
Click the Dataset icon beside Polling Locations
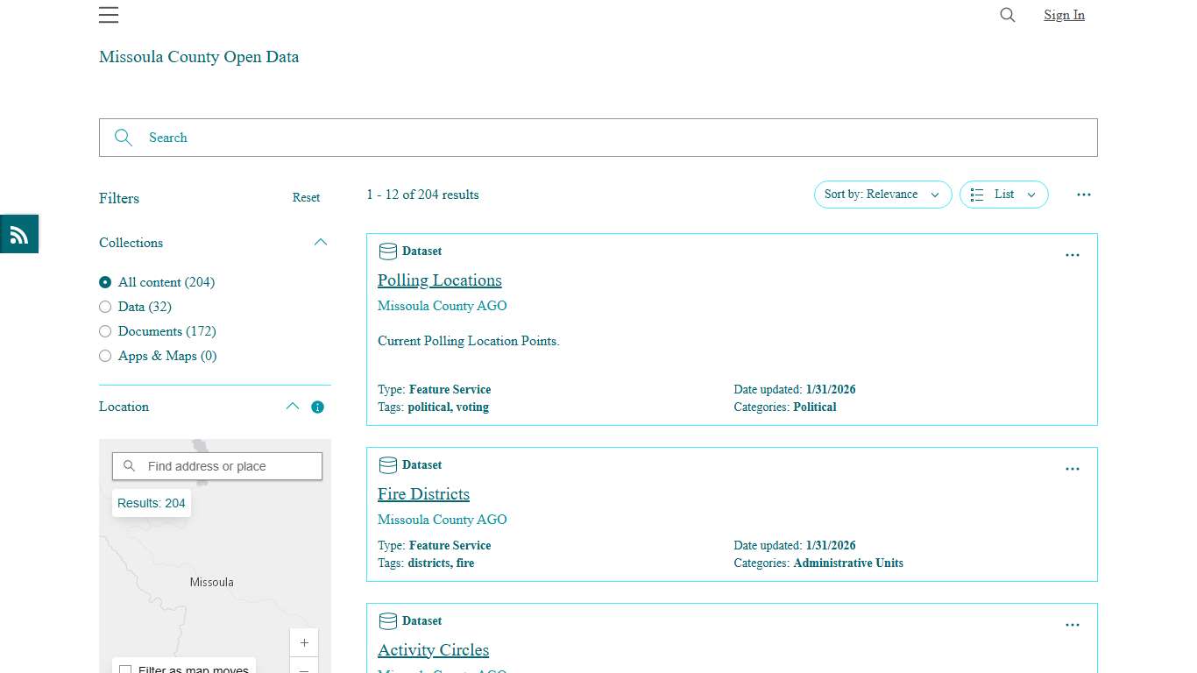click(388, 251)
